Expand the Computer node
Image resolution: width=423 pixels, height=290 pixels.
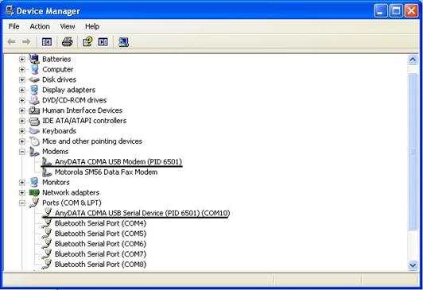pyautogui.click(x=22, y=69)
